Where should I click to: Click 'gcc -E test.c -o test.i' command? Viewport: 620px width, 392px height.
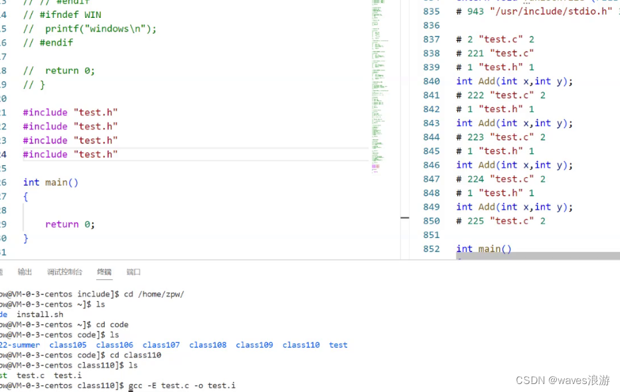pos(182,385)
